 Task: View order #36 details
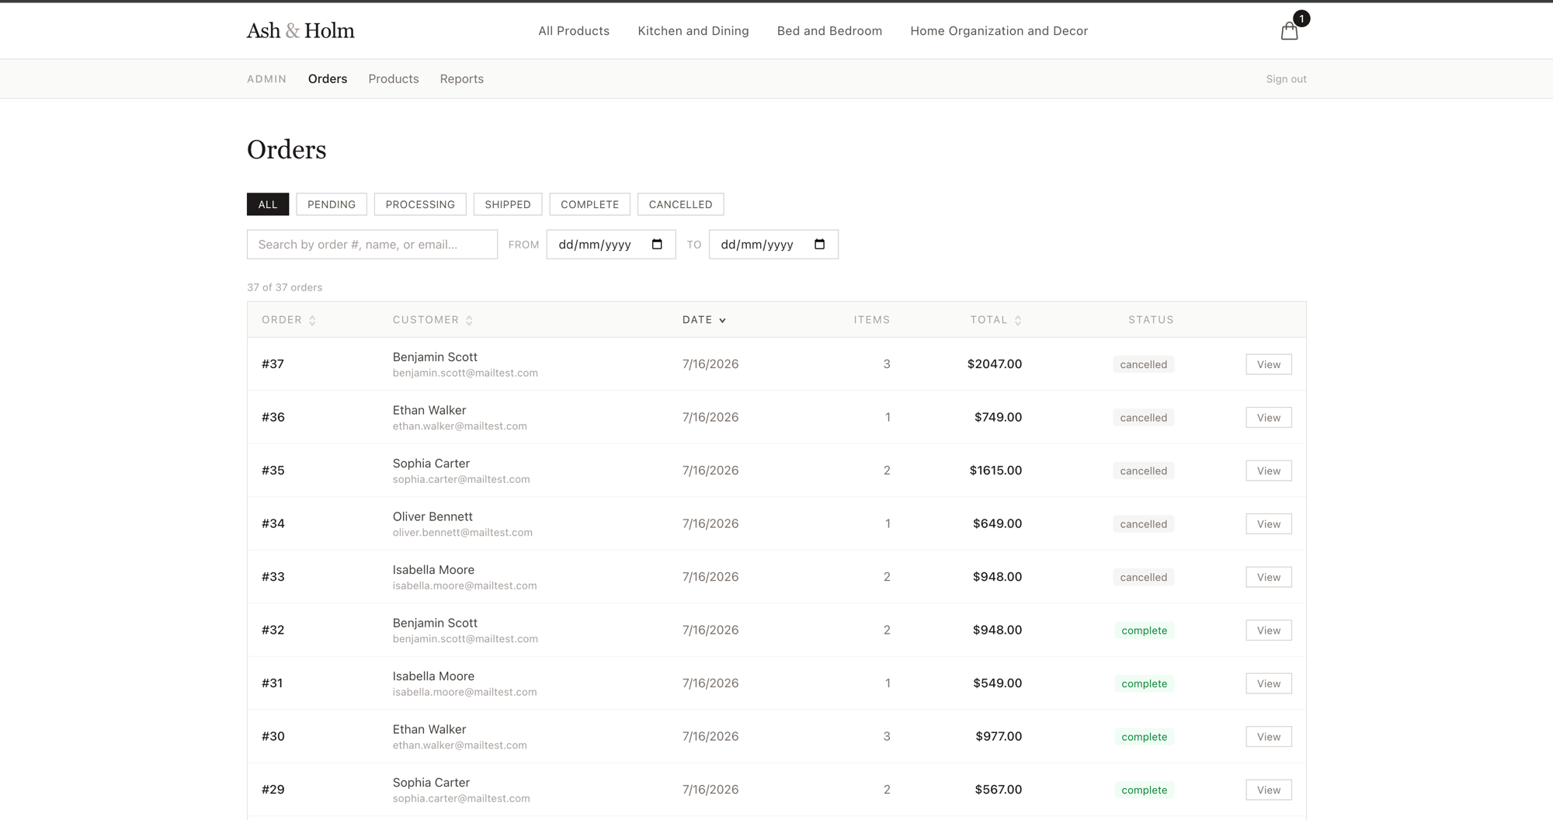pyautogui.click(x=1269, y=417)
